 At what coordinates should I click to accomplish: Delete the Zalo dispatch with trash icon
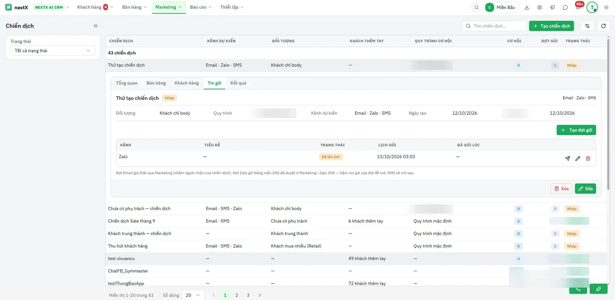pyautogui.click(x=588, y=158)
